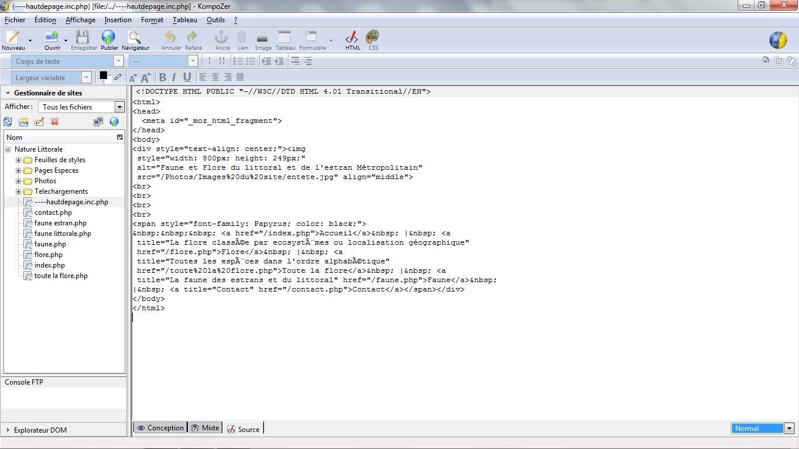799x449 pixels.
Task: Toggle bold formatting
Action: point(163,77)
